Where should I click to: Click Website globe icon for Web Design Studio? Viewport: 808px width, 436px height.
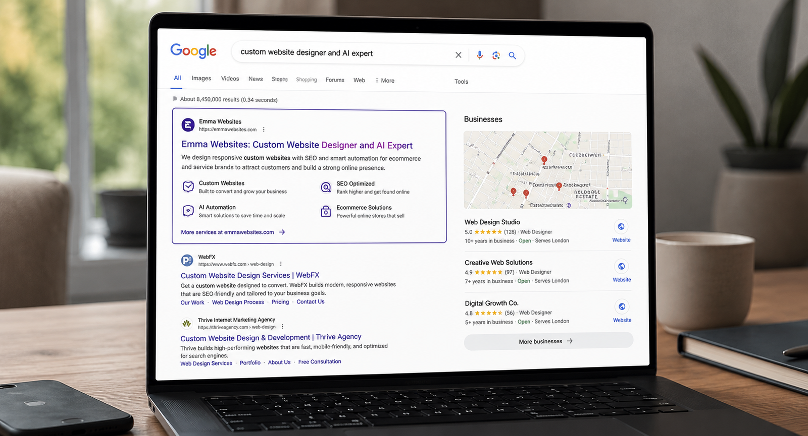coord(621,227)
